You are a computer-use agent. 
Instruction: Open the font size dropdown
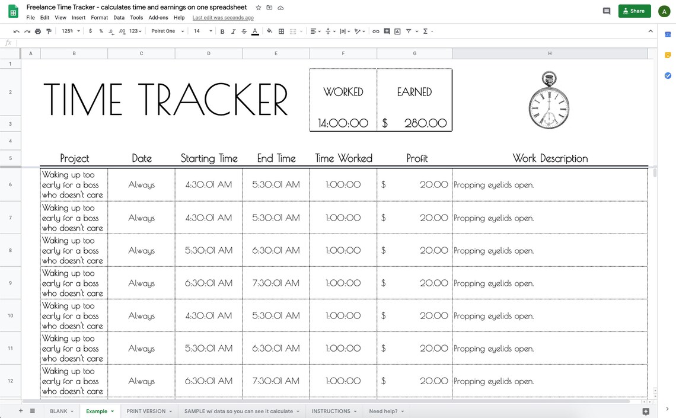[200, 31]
